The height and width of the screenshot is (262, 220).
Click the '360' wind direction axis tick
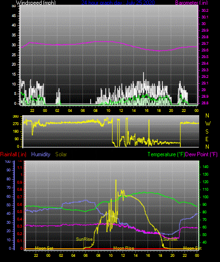click(16, 117)
